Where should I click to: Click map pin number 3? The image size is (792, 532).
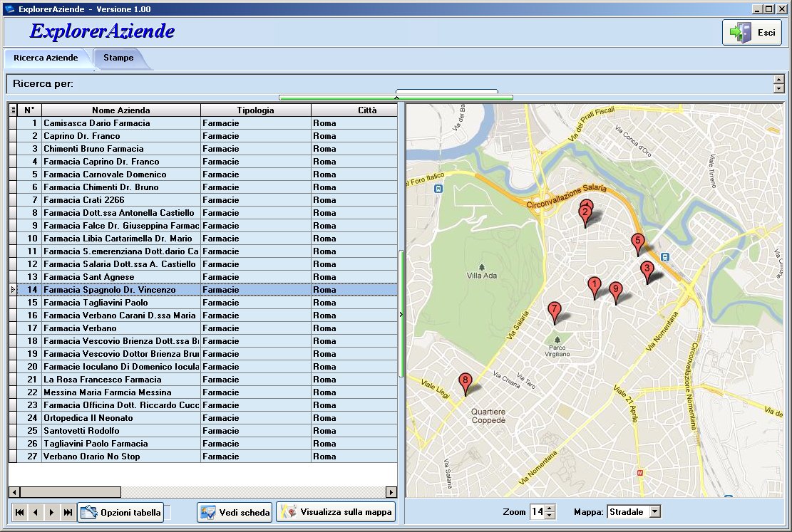pyautogui.click(x=647, y=272)
